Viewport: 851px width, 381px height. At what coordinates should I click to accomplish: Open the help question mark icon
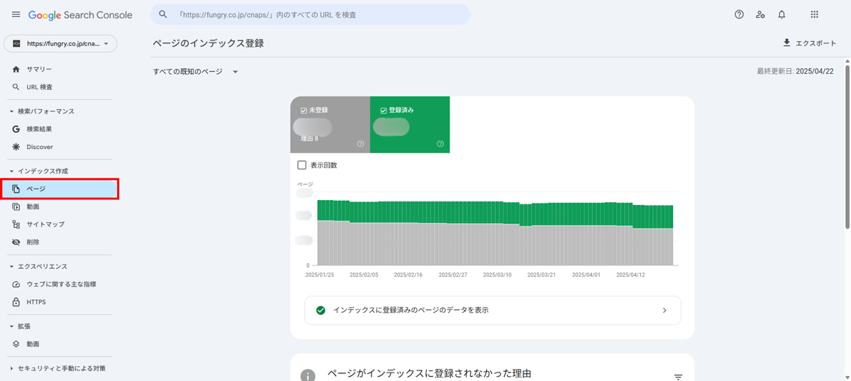pyautogui.click(x=739, y=14)
